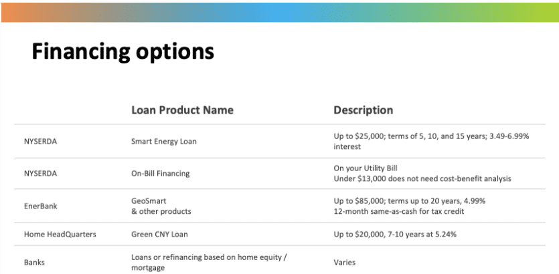
Task: Select the Description column header
Action: pyautogui.click(x=364, y=110)
